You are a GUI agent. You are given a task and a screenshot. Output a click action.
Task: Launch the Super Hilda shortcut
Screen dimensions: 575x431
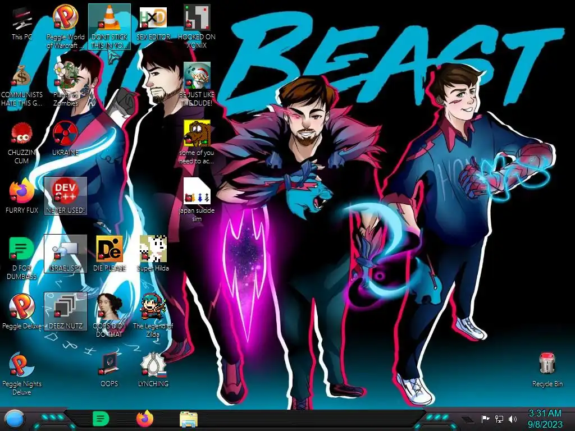pyautogui.click(x=153, y=254)
